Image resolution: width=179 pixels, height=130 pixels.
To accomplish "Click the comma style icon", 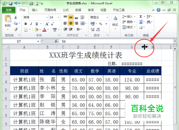I will click(x=106, y=24).
